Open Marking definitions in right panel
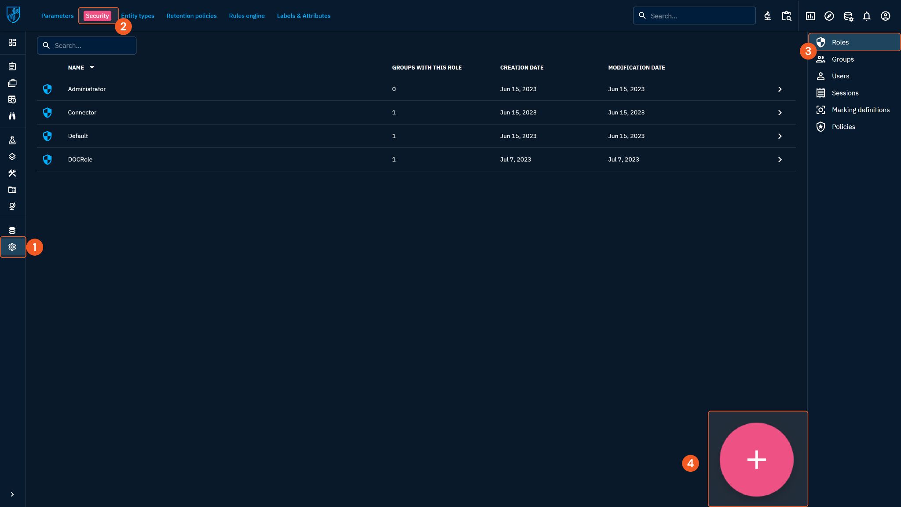Viewport: 901px width, 507px height. (x=860, y=110)
